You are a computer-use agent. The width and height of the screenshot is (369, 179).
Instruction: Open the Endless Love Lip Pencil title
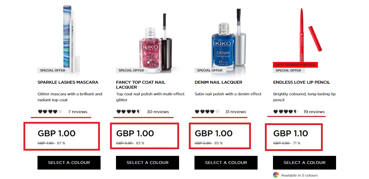(x=302, y=82)
